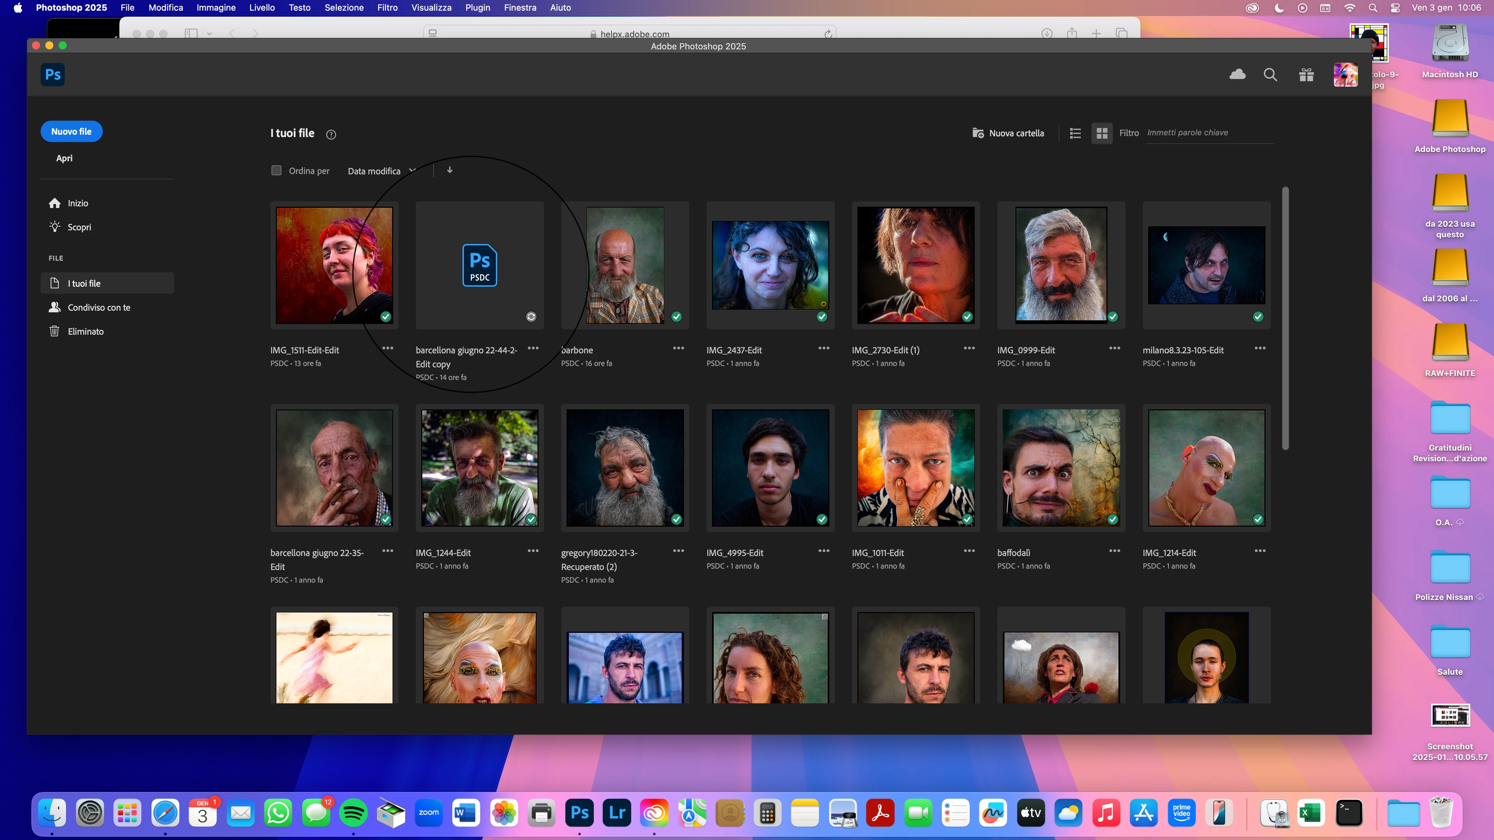
Task: Click help icon next to I tuoi file
Action: coord(331,134)
